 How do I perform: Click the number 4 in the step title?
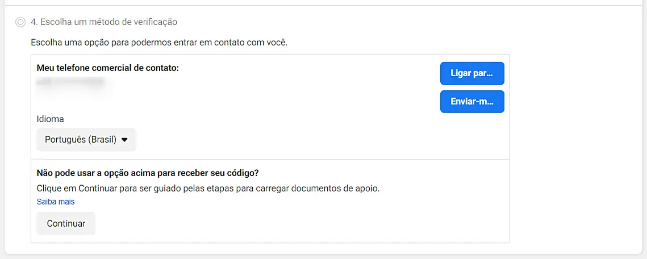tap(34, 22)
